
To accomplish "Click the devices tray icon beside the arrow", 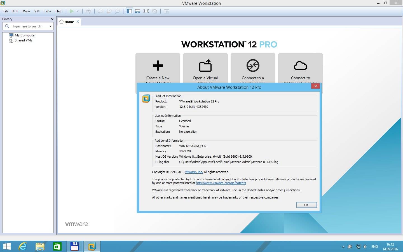I will (350, 247).
